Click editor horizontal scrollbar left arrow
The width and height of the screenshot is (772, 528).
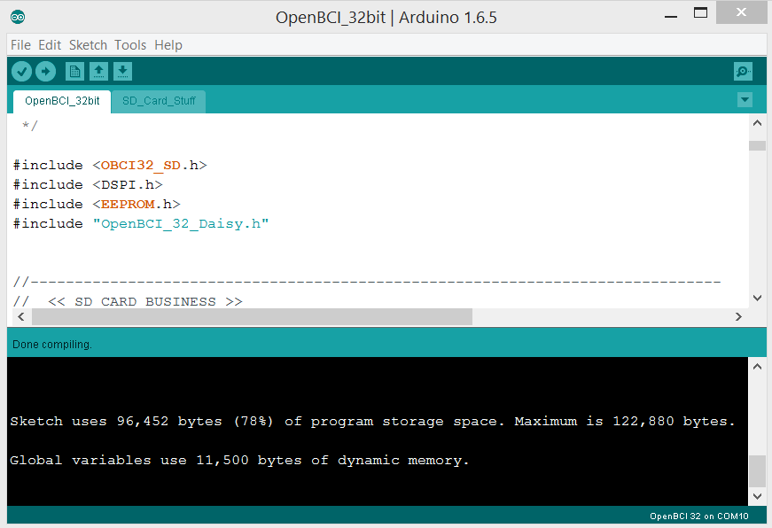pyautogui.click(x=20, y=317)
